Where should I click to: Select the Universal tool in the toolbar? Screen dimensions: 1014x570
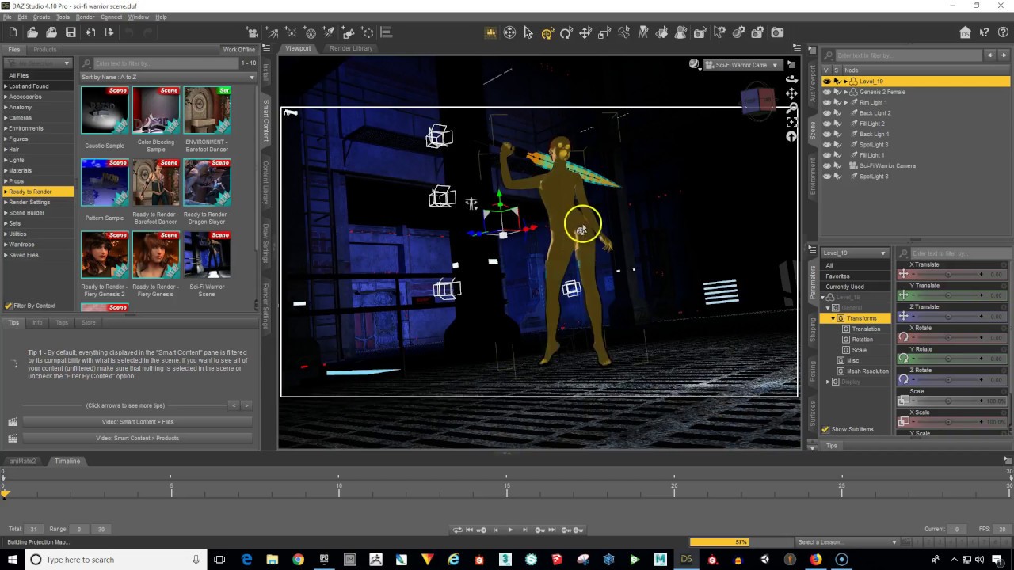(x=547, y=32)
